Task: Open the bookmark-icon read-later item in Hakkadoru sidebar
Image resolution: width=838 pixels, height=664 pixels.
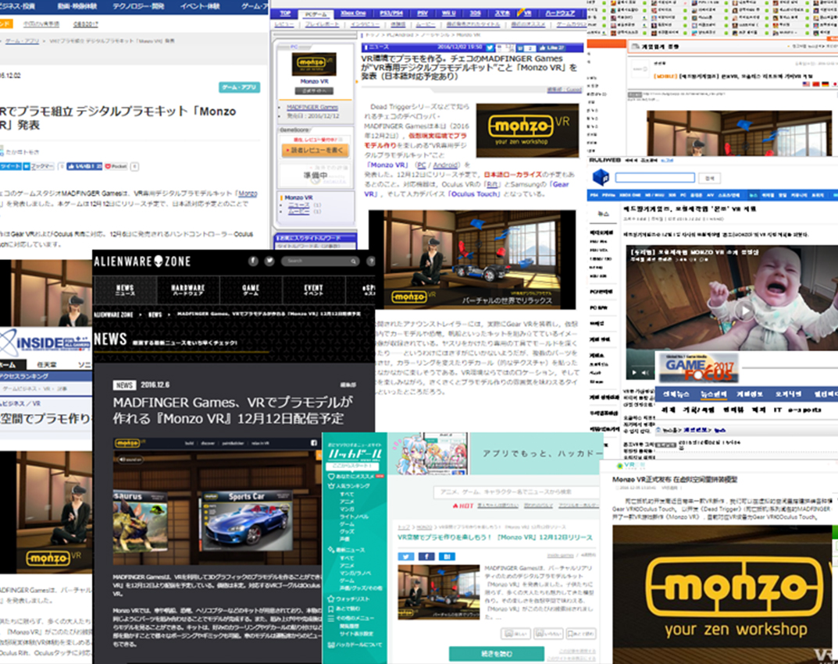Action: point(344,609)
